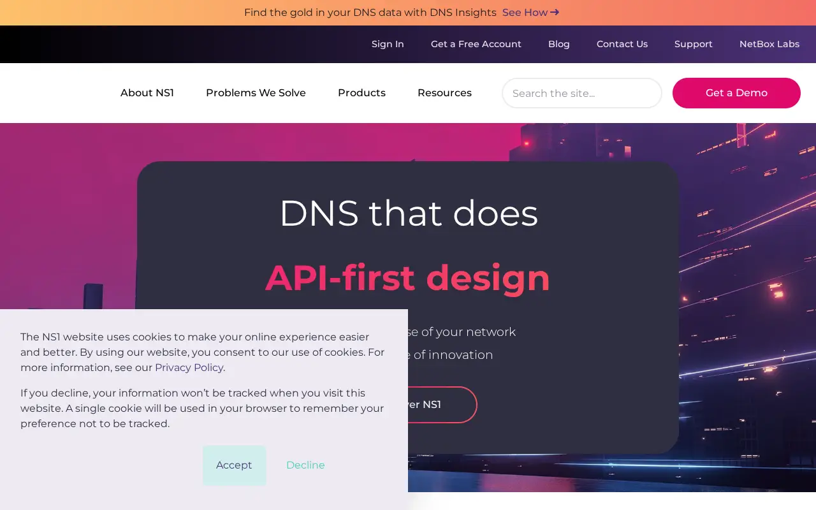816x510 pixels.
Task: Open the Privacy Policy link
Action: [189, 368]
